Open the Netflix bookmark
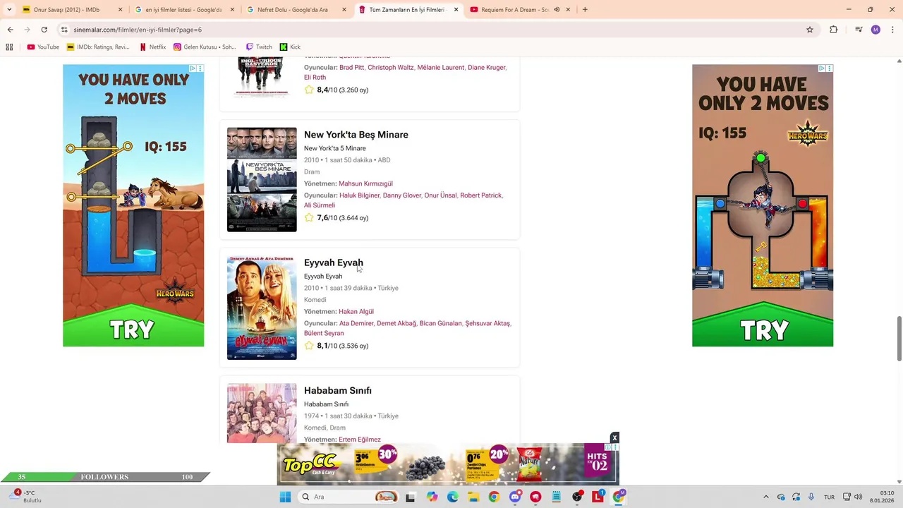903x508 pixels. [152, 47]
